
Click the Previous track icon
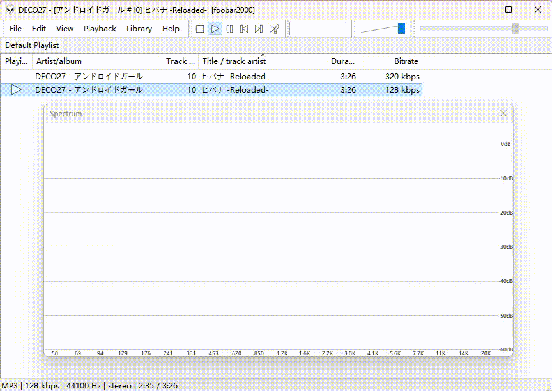click(244, 28)
